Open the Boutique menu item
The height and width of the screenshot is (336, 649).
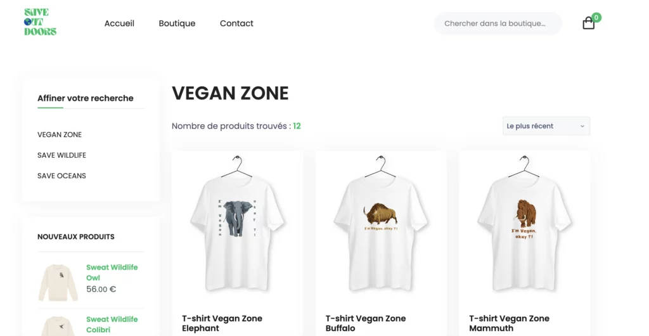click(x=177, y=23)
